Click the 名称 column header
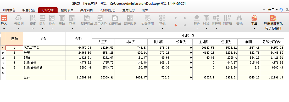This screenshot has width=289, height=102. [44, 39]
